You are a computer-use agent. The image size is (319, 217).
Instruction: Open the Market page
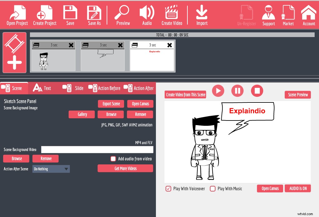point(288,15)
